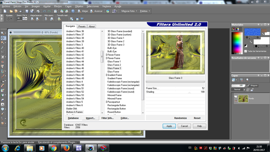Select 'Kaleidoscopic Frame (round)' filter entry
This screenshot has height=152, width=270.
click(x=121, y=88)
